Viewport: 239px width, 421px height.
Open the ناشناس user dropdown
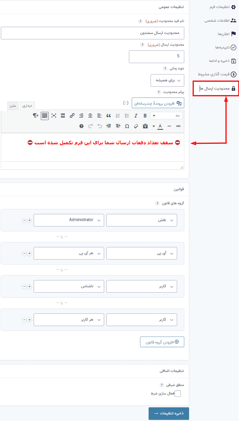click(x=69, y=286)
